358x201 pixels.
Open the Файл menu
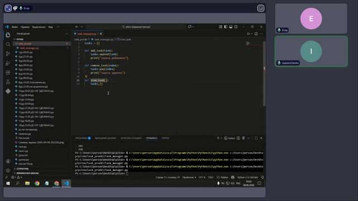click(x=15, y=27)
